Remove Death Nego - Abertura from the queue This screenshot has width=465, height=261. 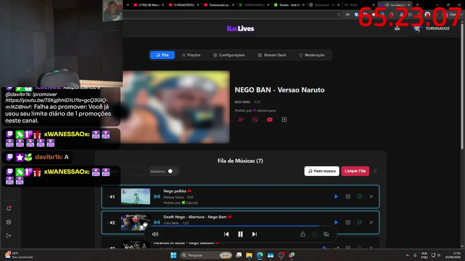point(371,222)
